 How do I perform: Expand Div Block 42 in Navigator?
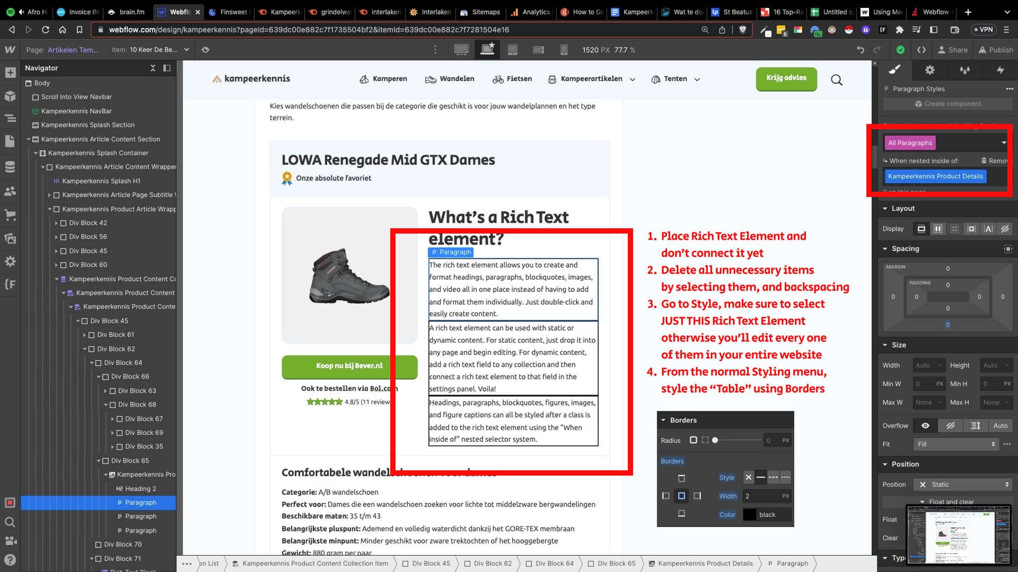point(57,223)
